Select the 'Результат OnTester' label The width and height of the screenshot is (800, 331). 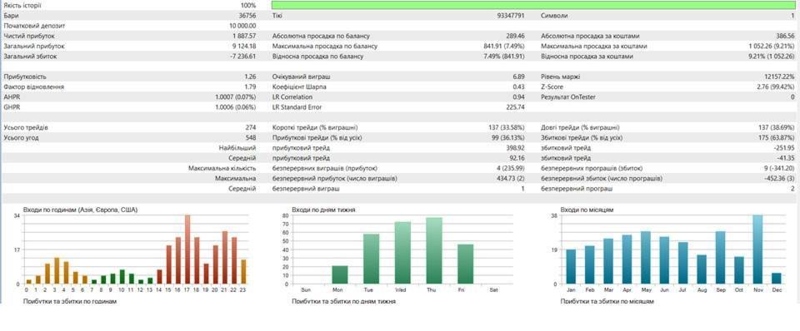pyautogui.click(x=567, y=97)
